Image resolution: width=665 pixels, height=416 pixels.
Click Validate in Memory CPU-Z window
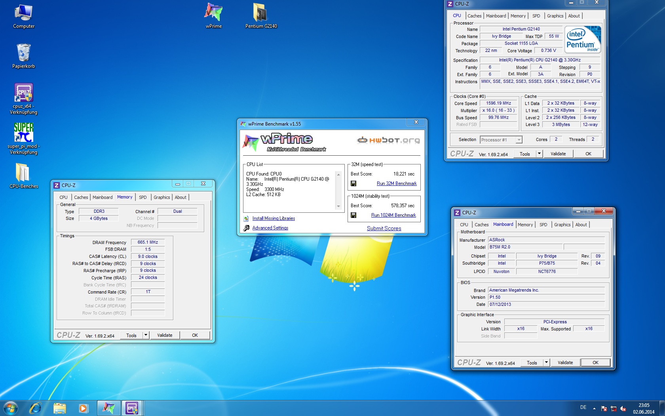(x=165, y=335)
